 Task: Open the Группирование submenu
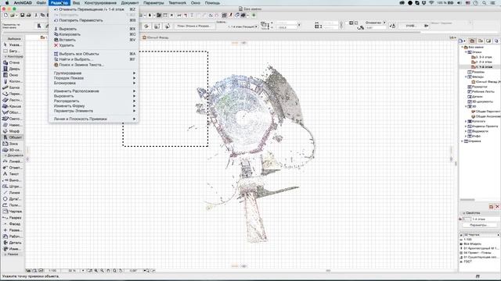[94, 73]
